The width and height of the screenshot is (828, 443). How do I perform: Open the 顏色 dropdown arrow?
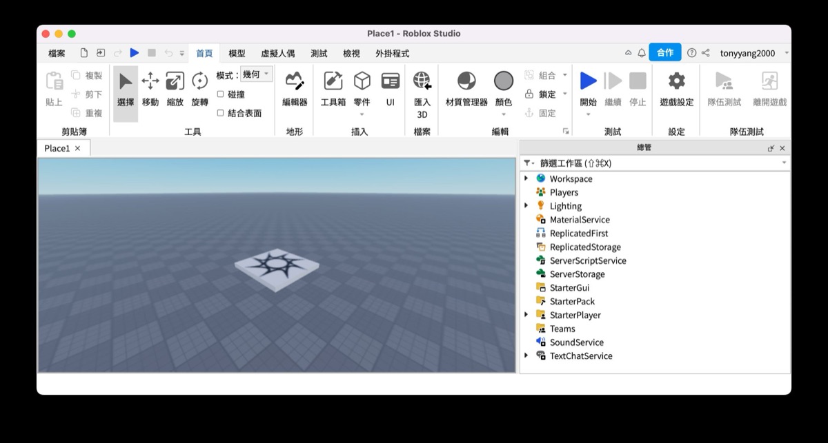(x=504, y=115)
